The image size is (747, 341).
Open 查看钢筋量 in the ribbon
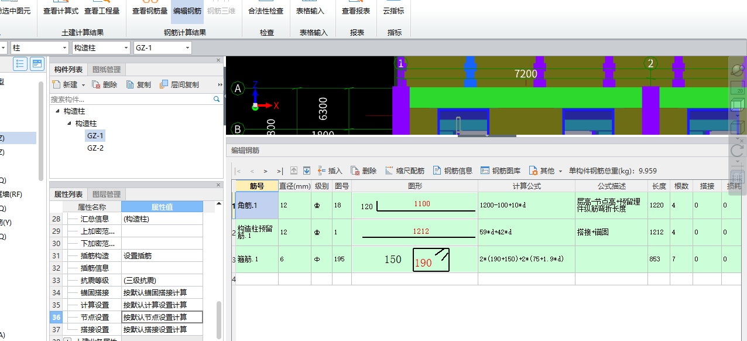[x=150, y=11]
